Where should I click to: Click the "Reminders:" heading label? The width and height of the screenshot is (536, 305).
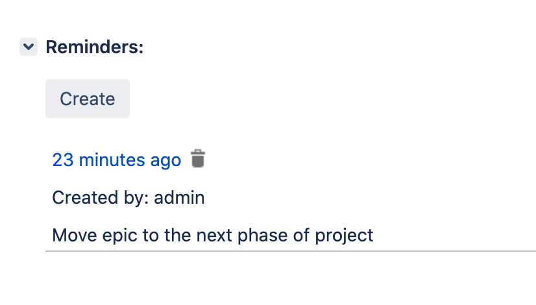tap(94, 47)
